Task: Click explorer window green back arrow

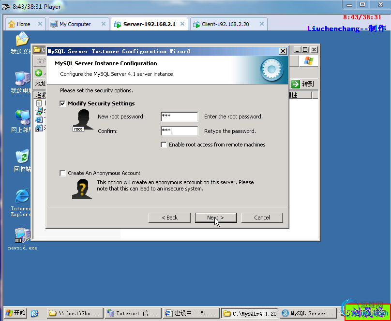Action: coord(38,73)
